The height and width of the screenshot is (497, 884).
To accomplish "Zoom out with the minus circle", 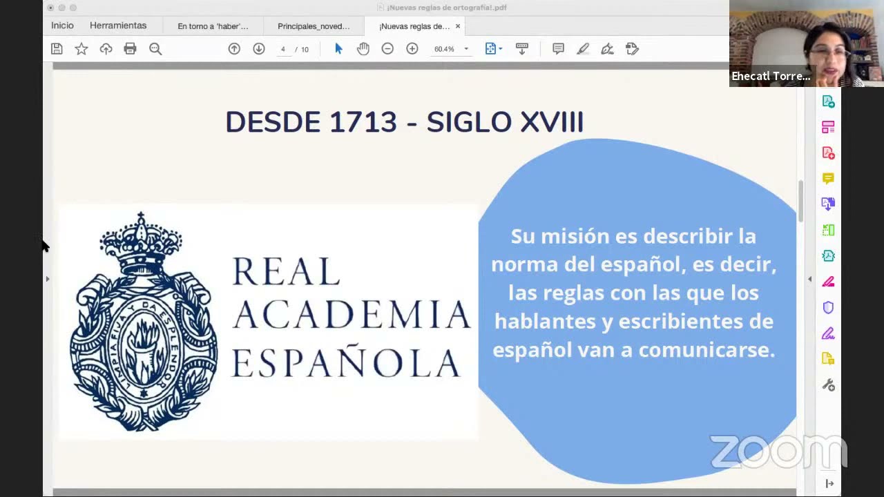I will tap(387, 49).
